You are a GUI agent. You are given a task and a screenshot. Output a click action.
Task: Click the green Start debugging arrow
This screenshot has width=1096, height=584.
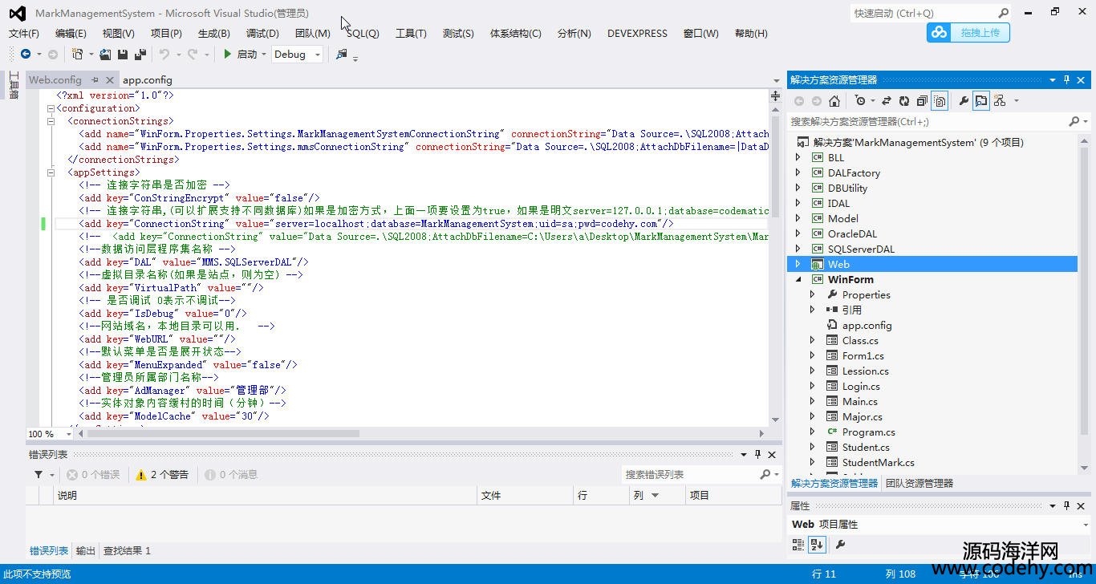pos(228,55)
